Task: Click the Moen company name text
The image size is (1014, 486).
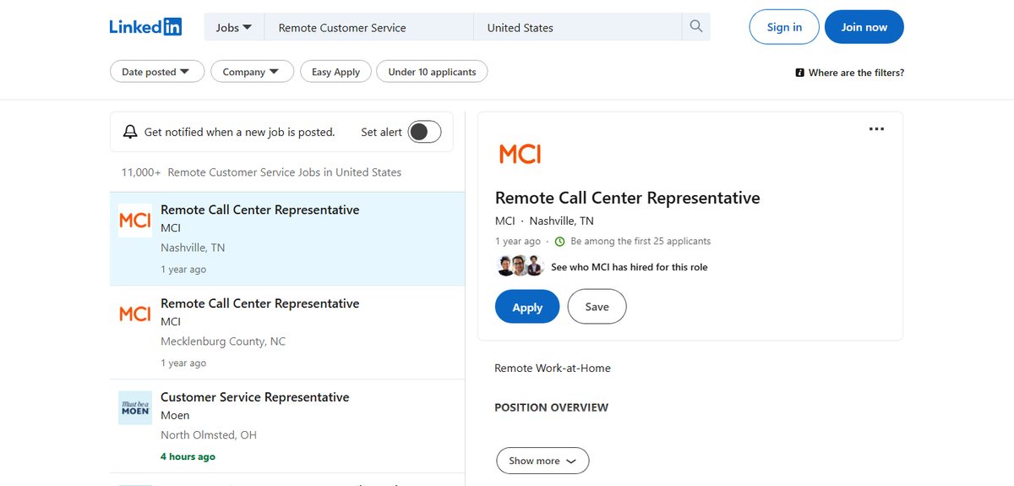Action: point(175,415)
